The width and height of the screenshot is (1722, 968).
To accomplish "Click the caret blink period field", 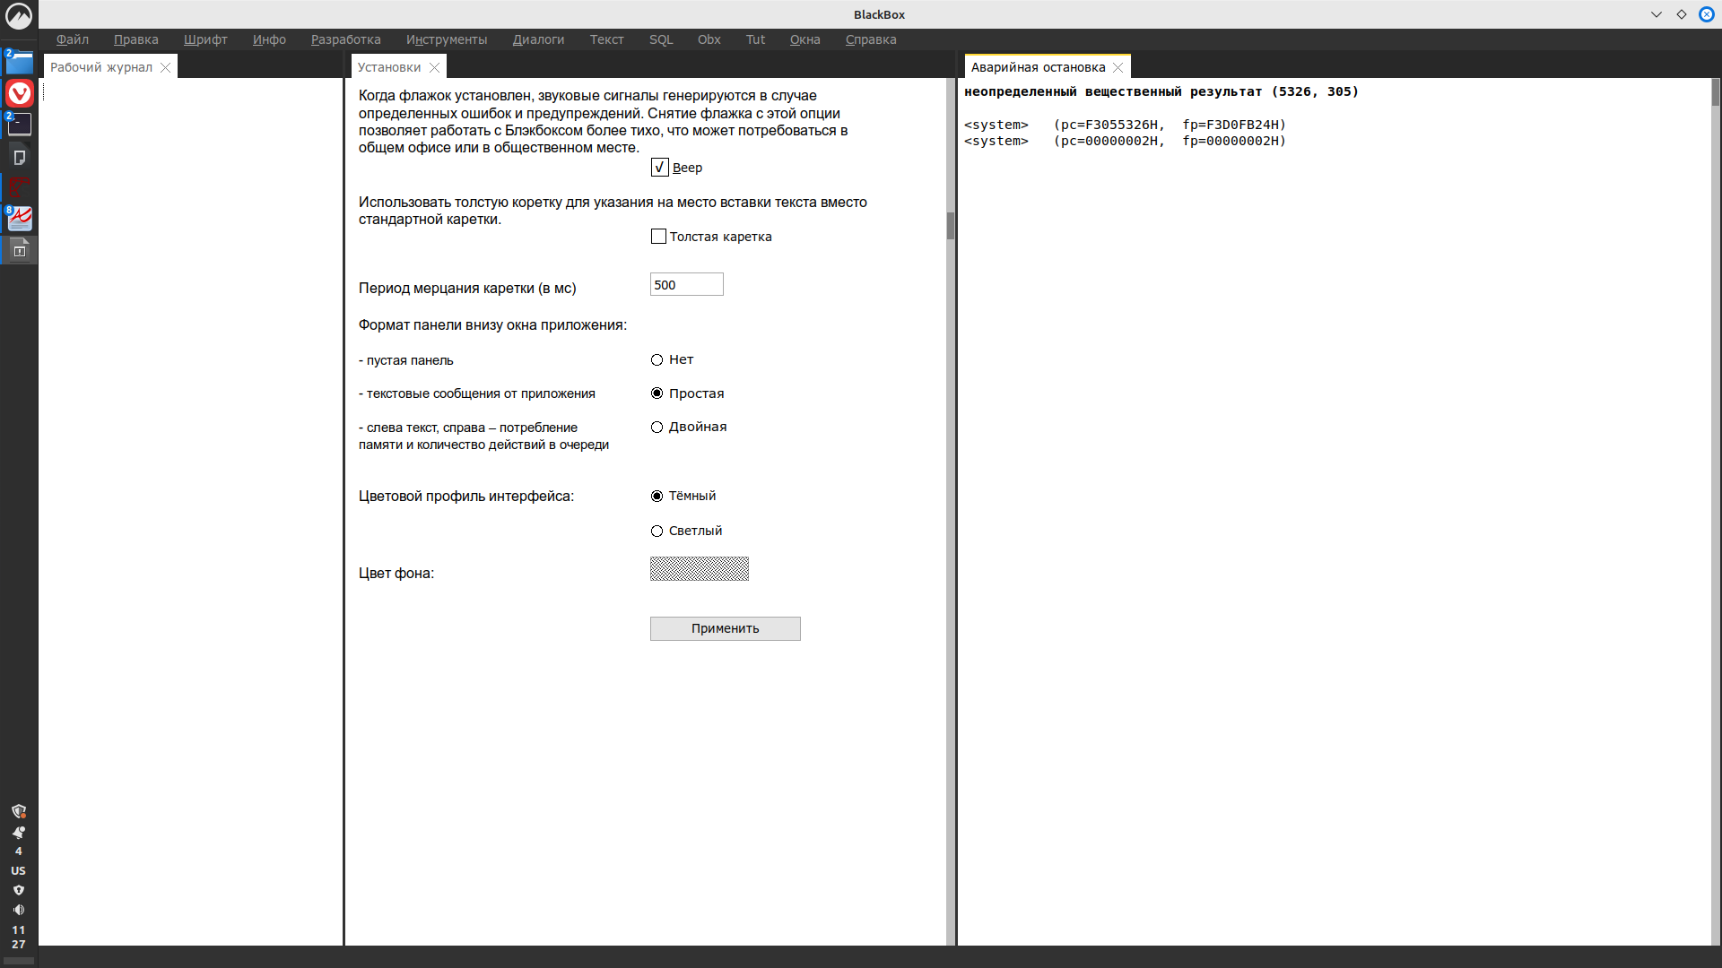I will click(x=686, y=285).
